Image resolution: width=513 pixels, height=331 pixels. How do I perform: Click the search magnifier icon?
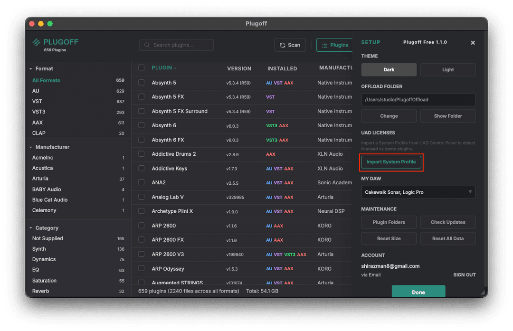coord(147,45)
